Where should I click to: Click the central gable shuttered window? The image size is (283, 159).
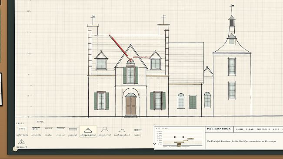pyautogui.click(x=131, y=75)
